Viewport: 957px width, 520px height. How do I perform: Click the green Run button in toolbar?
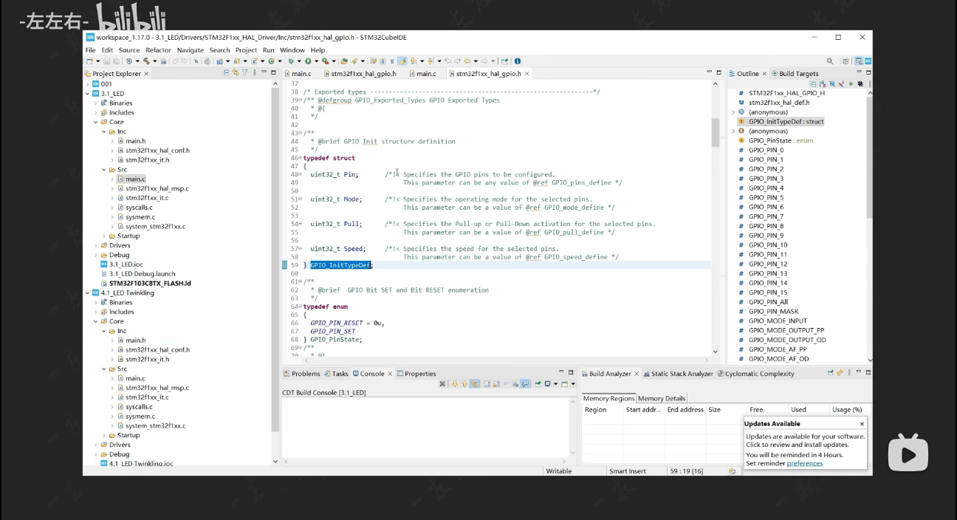pyautogui.click(x=308, y=61)
